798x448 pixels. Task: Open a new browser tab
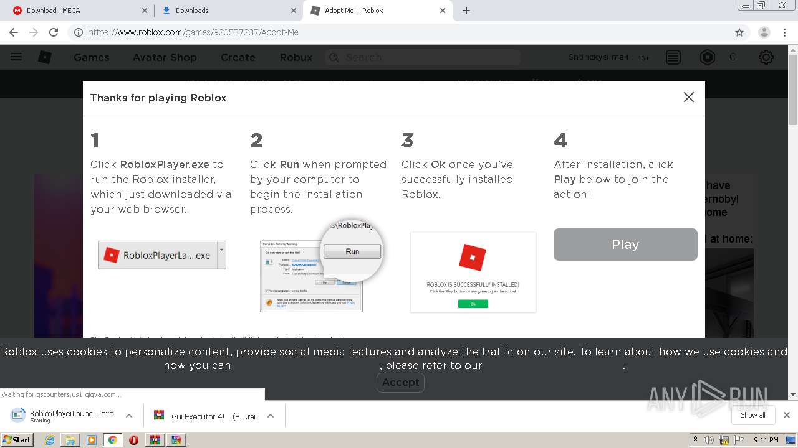tap(466, 11)
